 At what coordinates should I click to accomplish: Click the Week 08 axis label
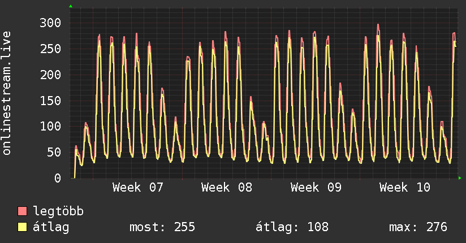[227, 188]
